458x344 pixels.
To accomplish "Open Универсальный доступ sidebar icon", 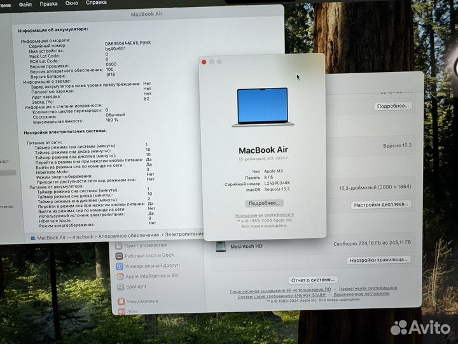I will point(120,266).
